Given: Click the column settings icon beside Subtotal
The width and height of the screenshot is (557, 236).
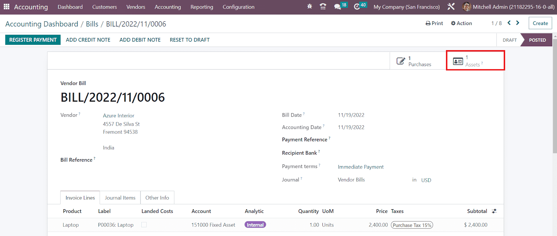Looking at the screenshot, I should click(x=494, y=211).
